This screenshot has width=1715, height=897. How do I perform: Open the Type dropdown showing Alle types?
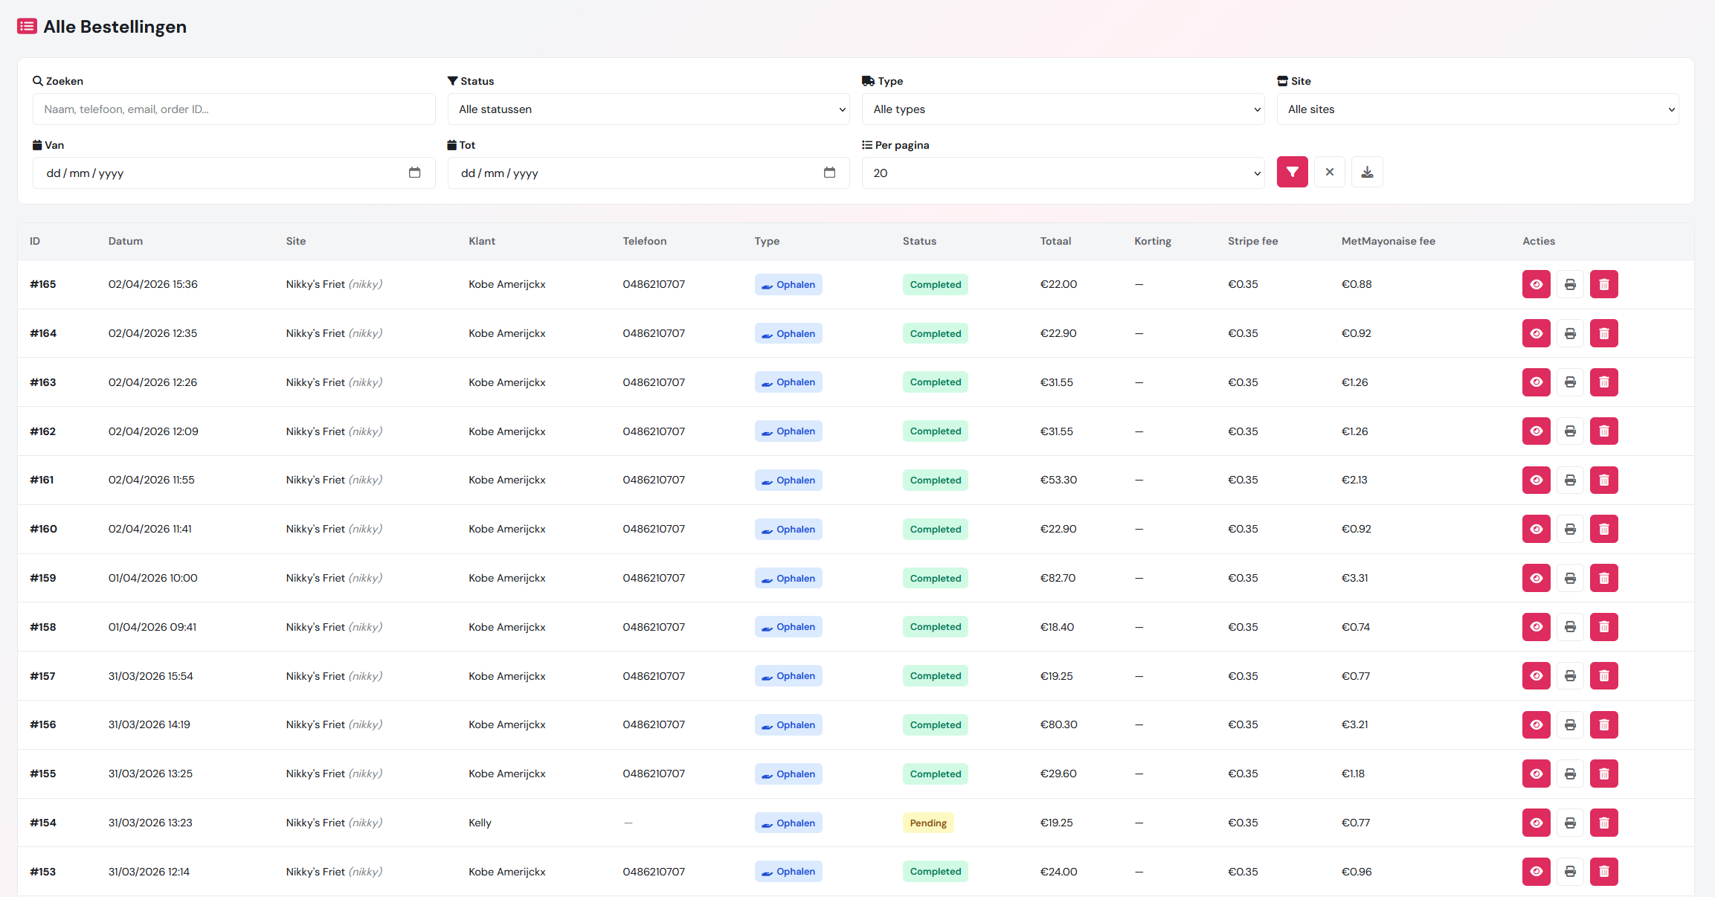click(1063, 109)
